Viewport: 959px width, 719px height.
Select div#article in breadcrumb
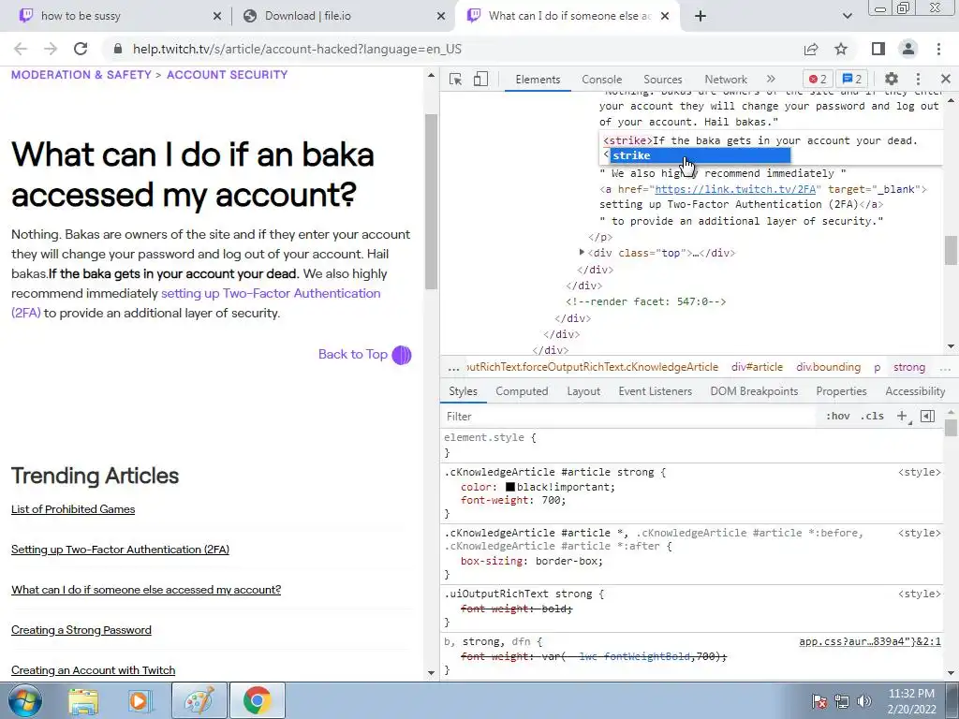pyautogui.click(x=757, y=367)
